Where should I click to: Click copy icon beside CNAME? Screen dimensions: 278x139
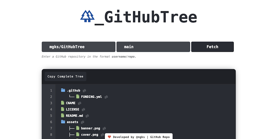click(x=80, y=103)
